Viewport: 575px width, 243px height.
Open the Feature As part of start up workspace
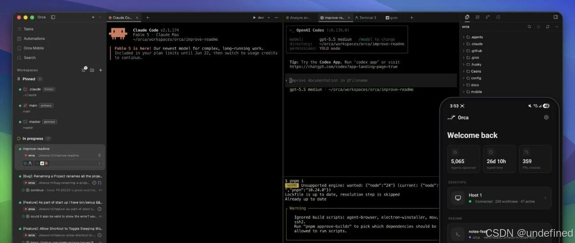click(60, 209)
